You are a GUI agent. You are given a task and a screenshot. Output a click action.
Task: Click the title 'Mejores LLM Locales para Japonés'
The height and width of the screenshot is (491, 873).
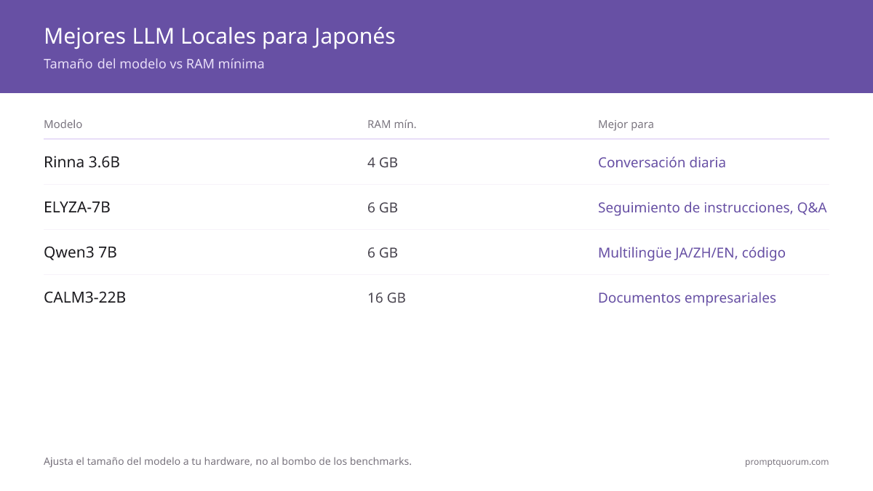[x=220, y=36]
